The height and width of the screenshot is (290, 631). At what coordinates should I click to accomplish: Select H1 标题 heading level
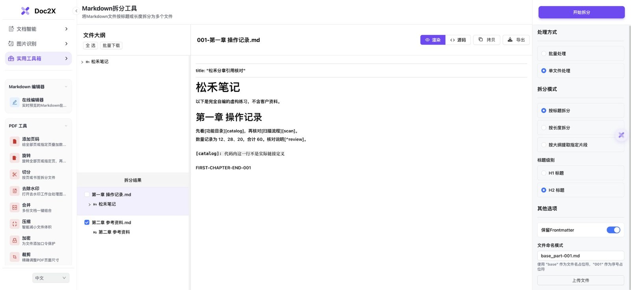[544, 173]
